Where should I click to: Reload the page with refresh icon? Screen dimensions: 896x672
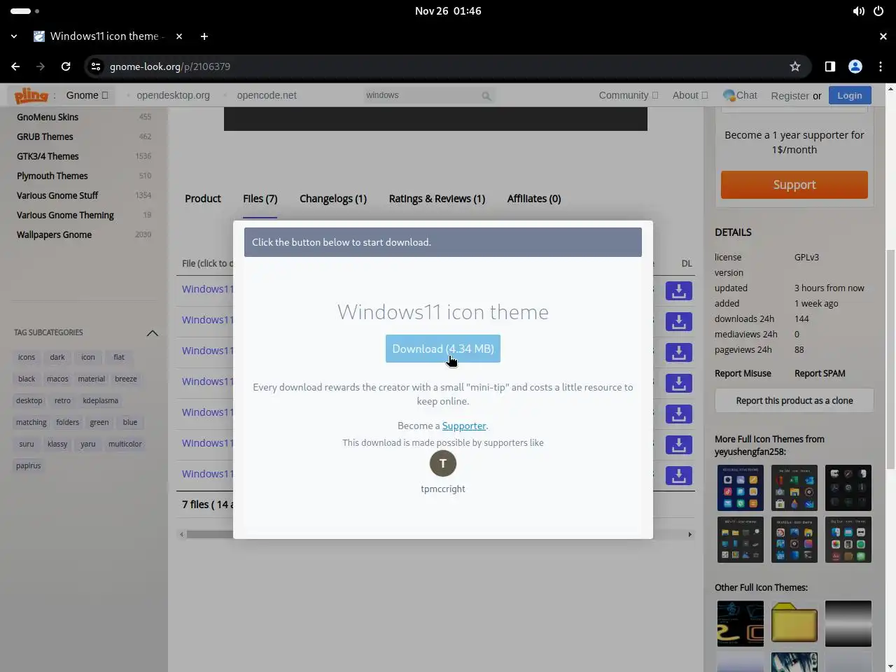66,66
